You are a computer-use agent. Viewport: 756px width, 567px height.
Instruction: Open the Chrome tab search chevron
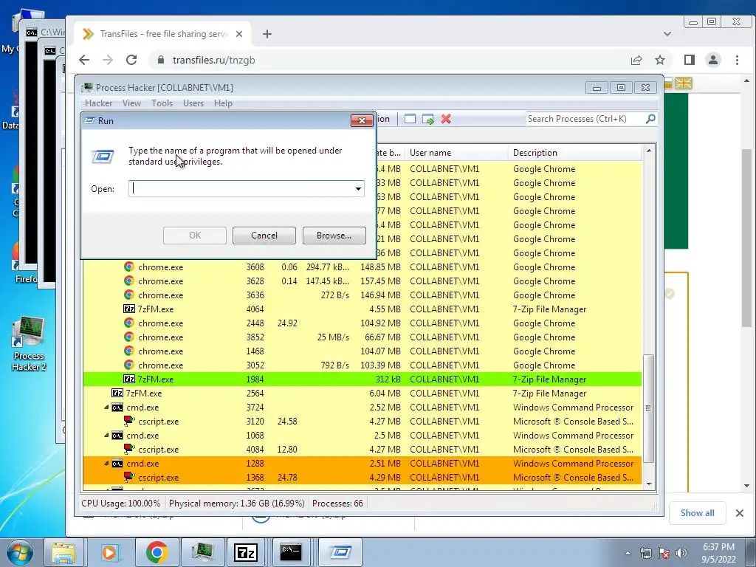click(667, 34)
